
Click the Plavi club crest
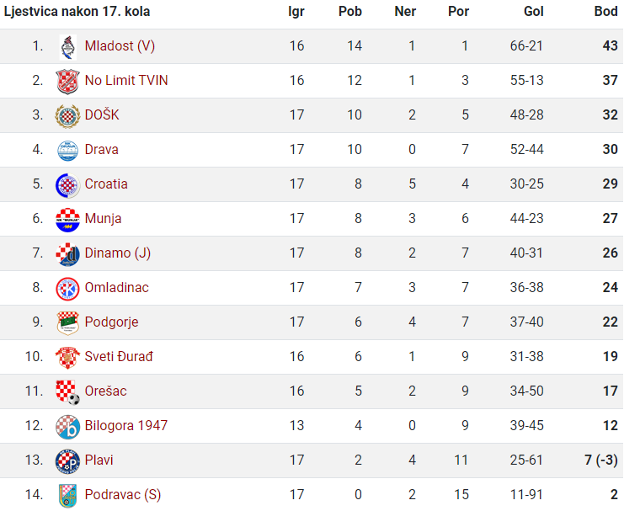pyautogui.click(x=67, y=461)
